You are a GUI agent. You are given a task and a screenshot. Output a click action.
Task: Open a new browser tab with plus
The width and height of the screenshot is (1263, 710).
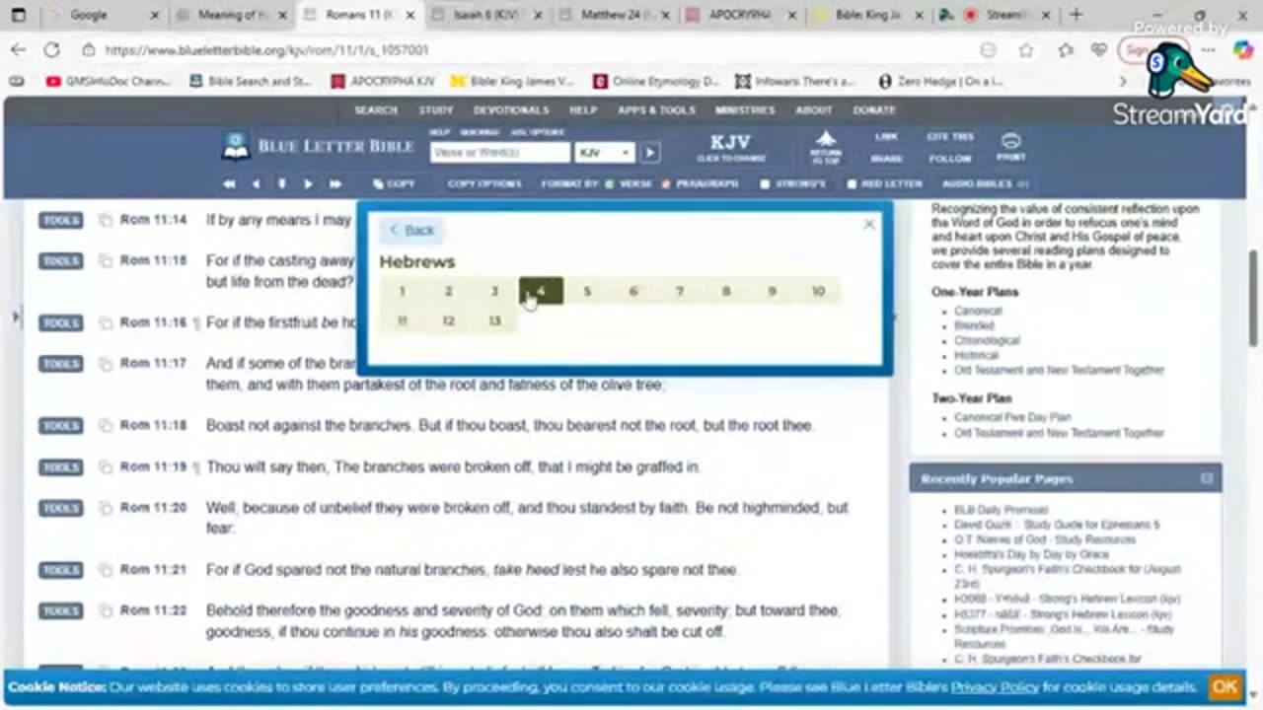pos(1076,15)
